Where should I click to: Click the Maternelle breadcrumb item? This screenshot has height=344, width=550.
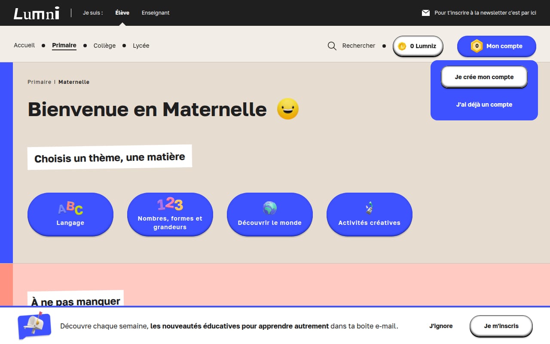click(74, 82)
